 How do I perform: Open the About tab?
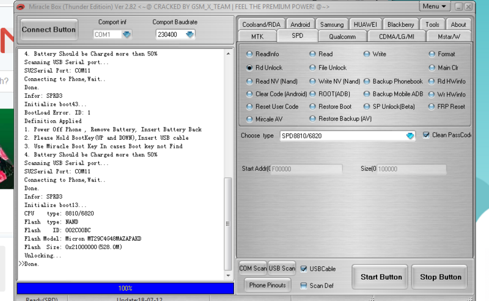pyautogui.click(x=458, y=24)
